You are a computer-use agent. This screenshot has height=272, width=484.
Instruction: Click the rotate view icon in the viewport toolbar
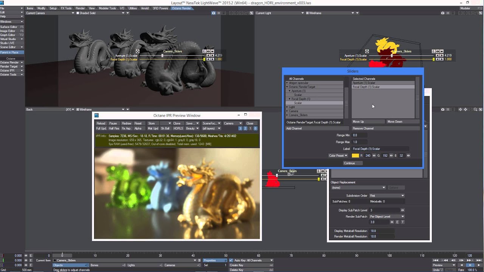[470, 12]
